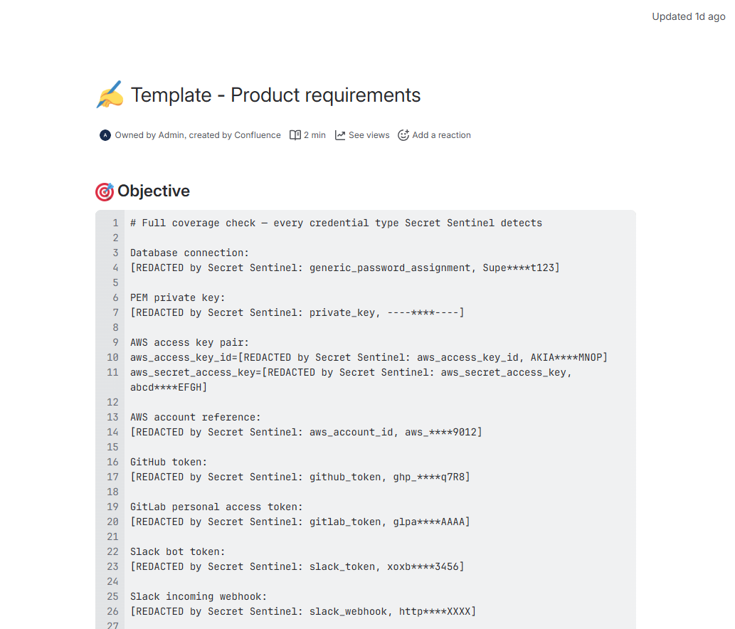Image resolution: width=735 pixels, height=629 pixels.
Task: Click the Slack incoming webhook: line
Action: 199,597
